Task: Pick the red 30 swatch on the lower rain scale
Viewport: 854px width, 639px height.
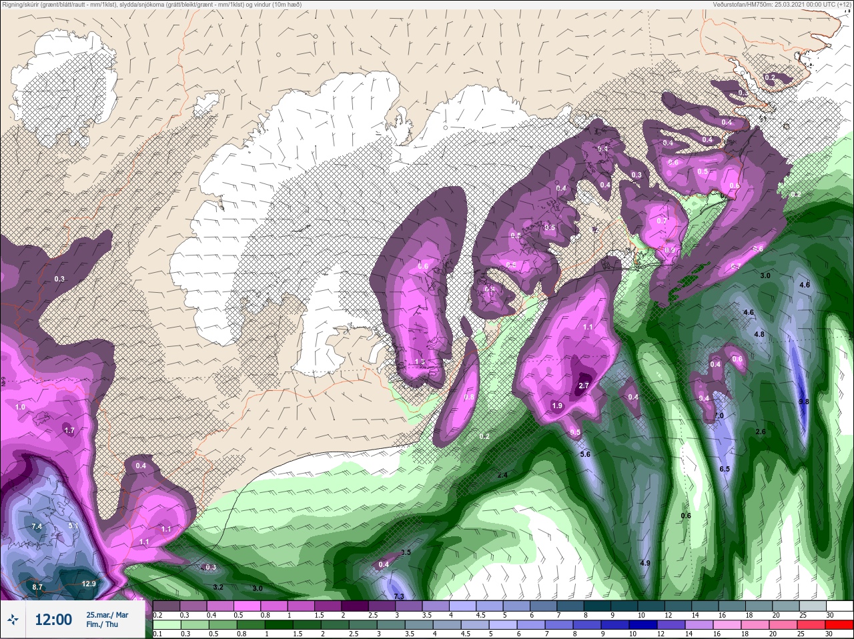Action: (839, 624)
